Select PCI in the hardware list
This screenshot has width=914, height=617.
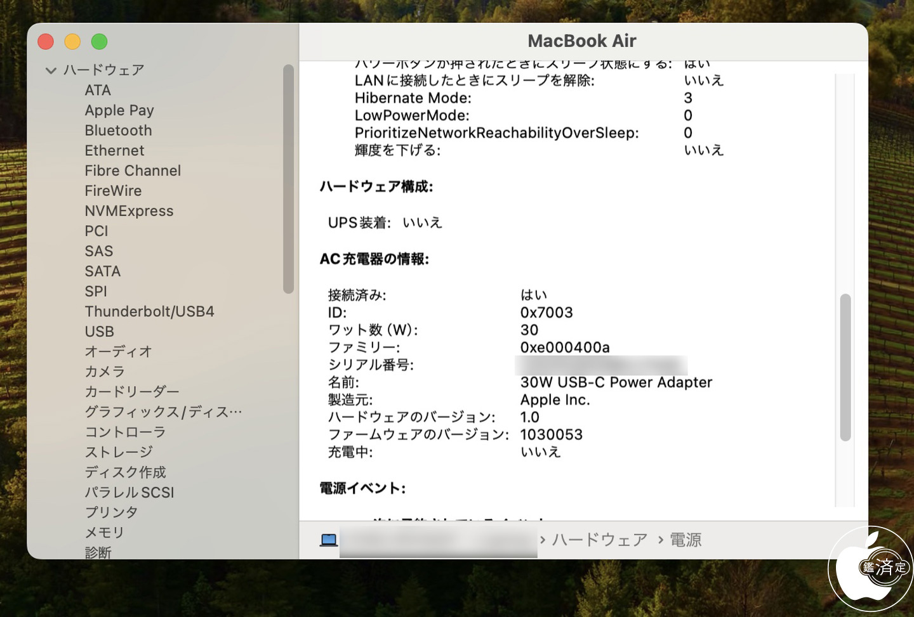96,231
